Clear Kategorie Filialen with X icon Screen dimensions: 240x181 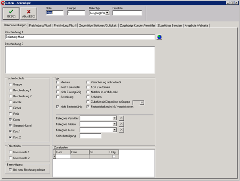click(121, 124)
